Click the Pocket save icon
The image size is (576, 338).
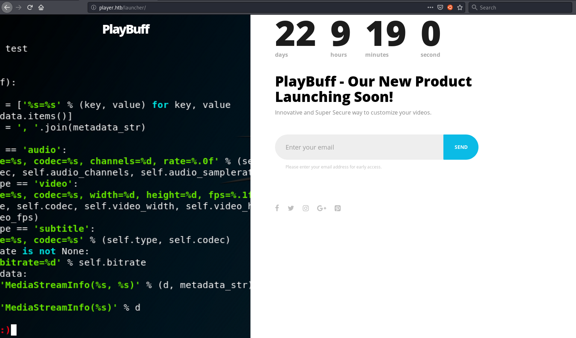440,7
